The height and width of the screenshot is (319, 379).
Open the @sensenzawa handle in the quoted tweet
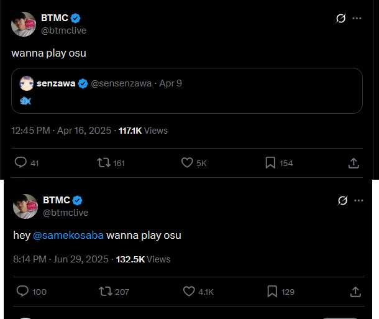[x=121, y=83]
